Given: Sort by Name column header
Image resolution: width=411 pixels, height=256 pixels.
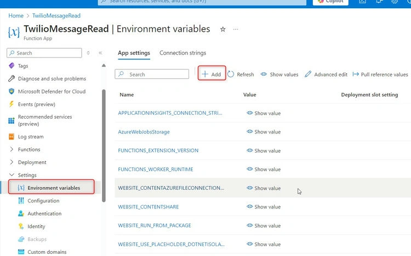Looking at the screenshot, I should [127, 95].
